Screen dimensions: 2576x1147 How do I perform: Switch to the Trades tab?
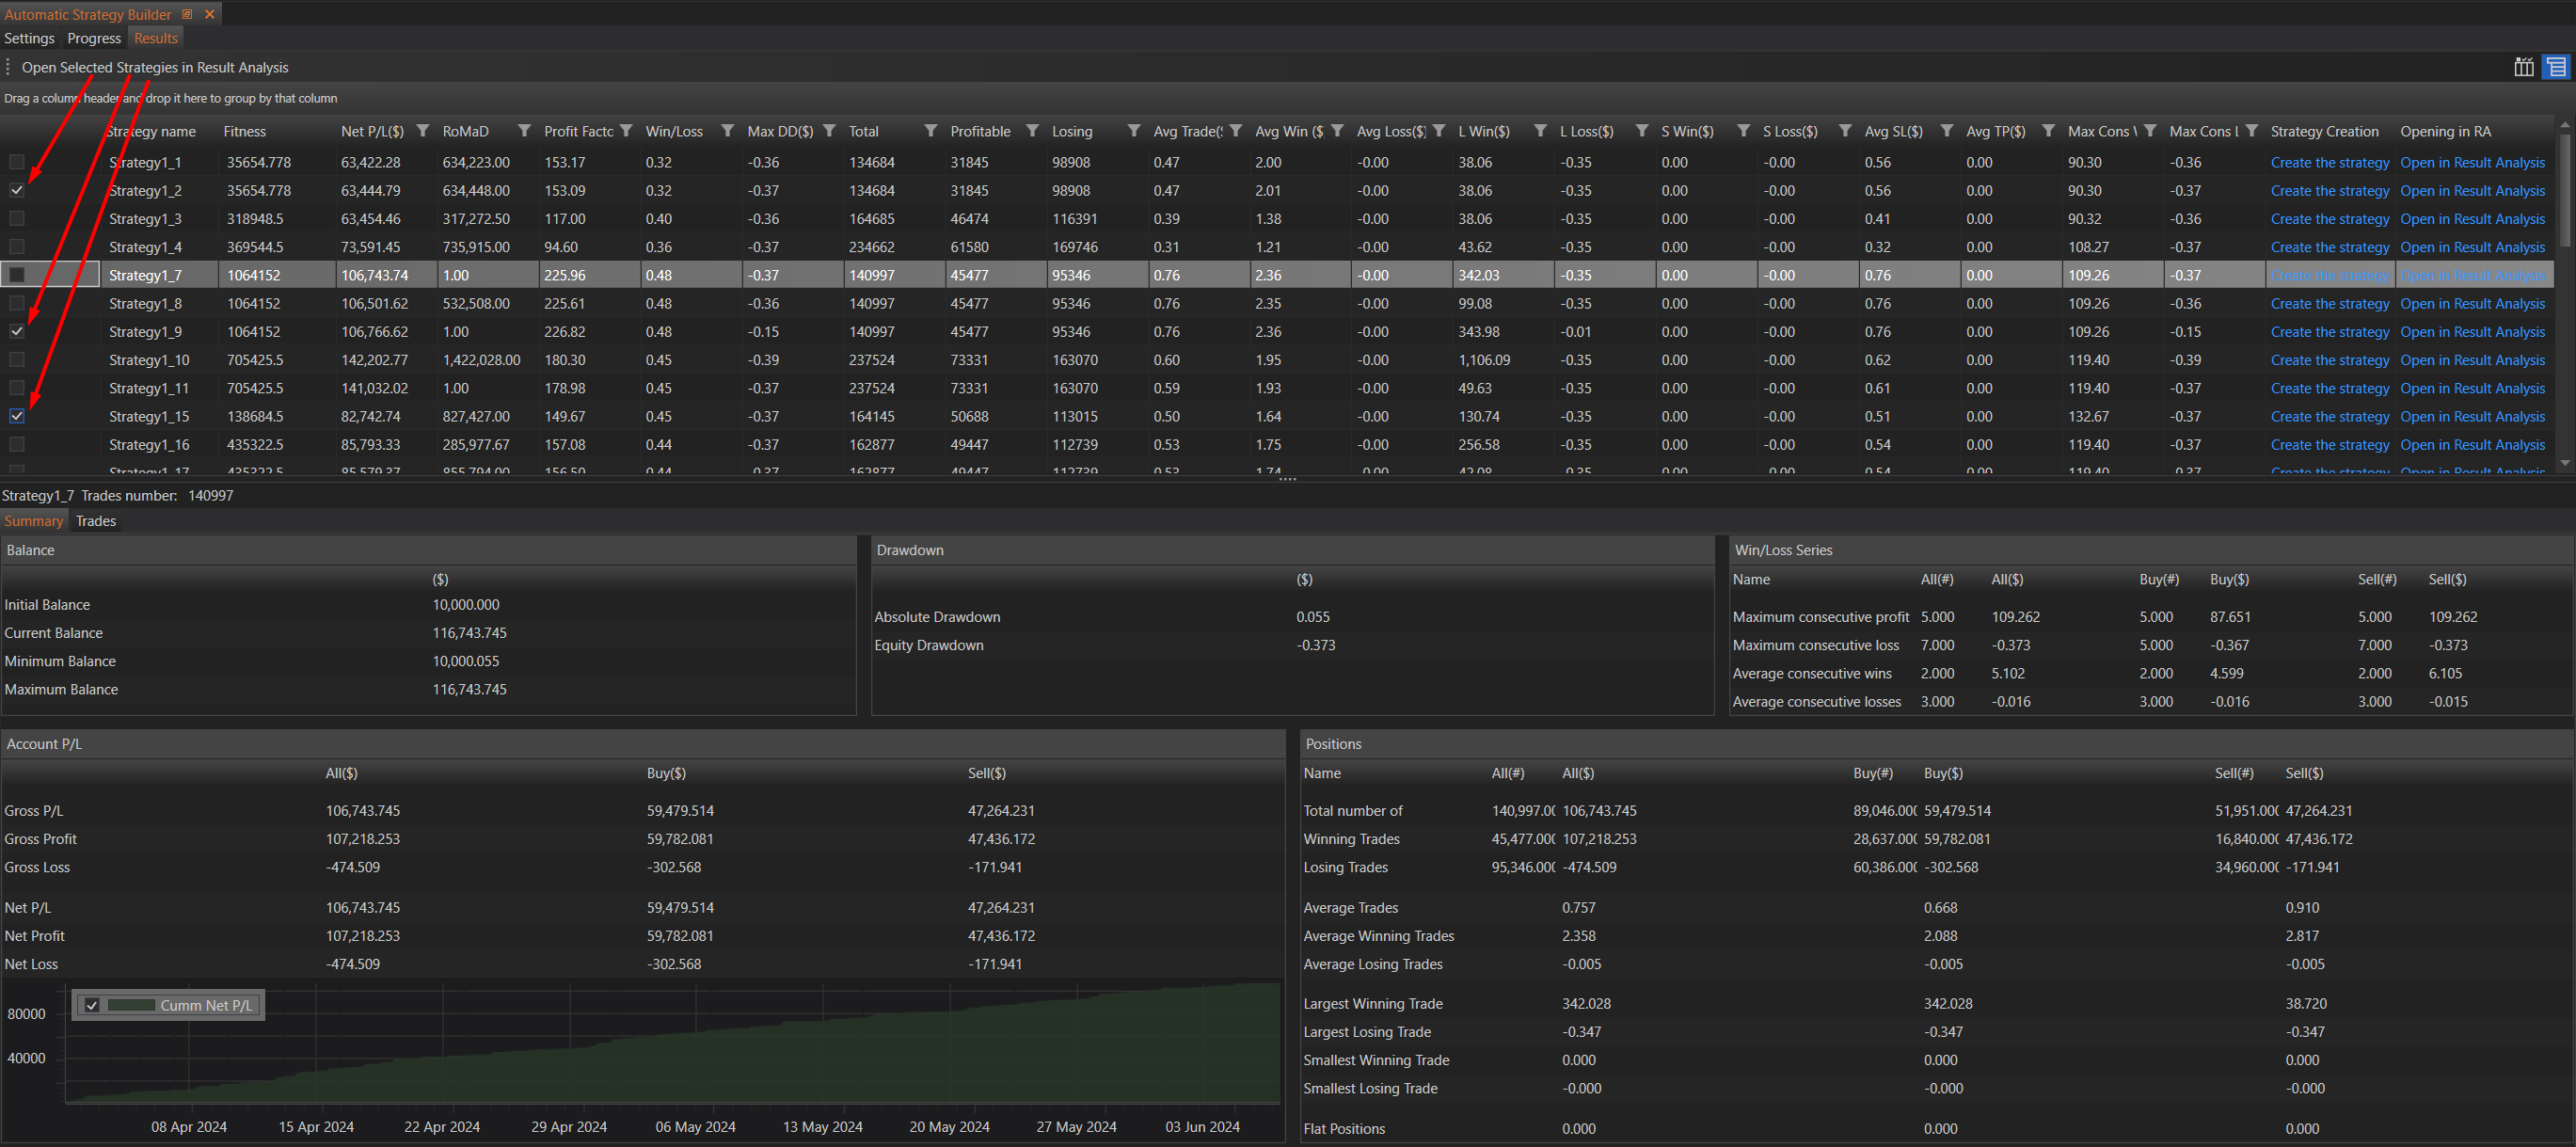(x=95, y=521)
